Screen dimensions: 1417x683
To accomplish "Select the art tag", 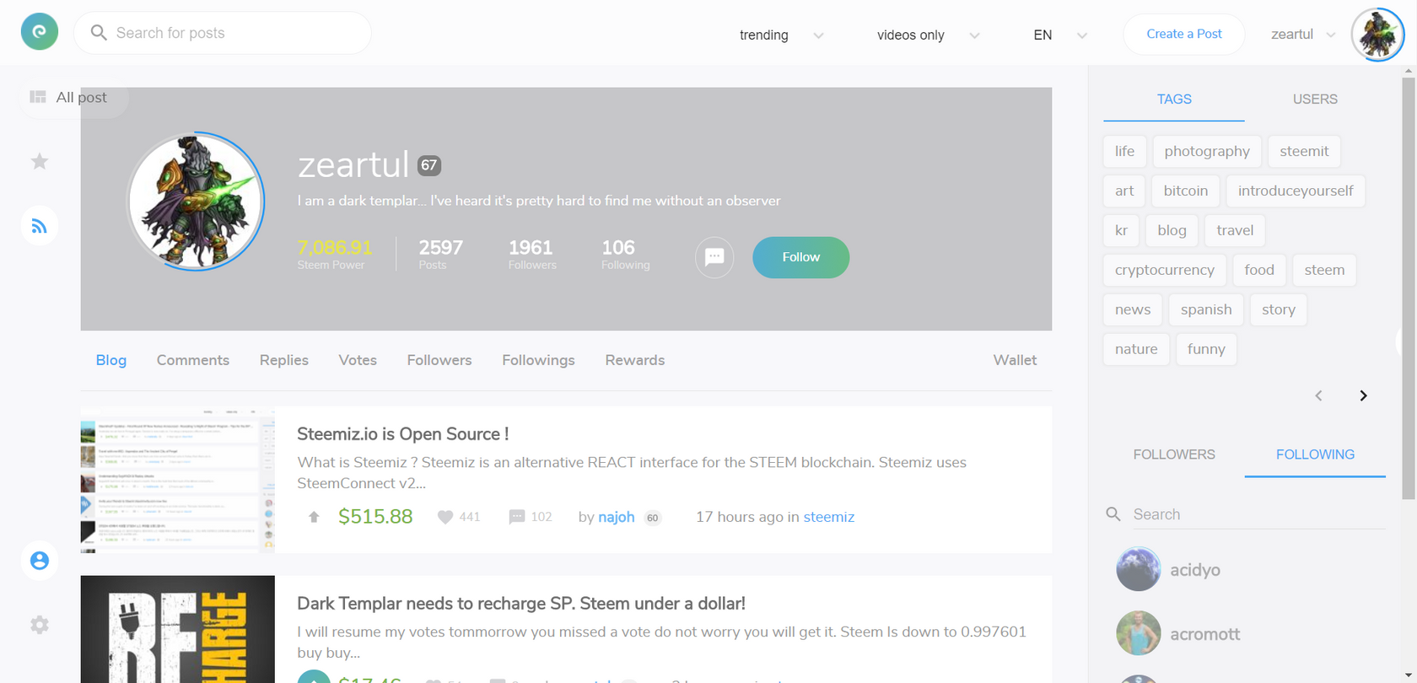I will tap(1124, 191).
